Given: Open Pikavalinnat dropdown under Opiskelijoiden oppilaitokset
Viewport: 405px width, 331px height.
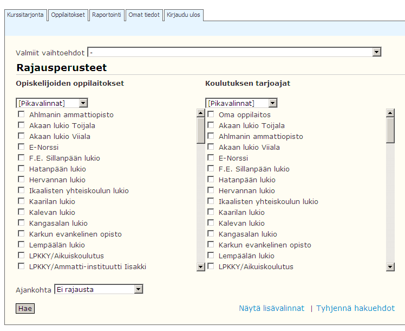Looking at the screenshot, I should tap(51, 103).
